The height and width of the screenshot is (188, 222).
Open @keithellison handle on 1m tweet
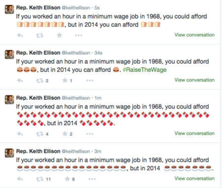76,98
